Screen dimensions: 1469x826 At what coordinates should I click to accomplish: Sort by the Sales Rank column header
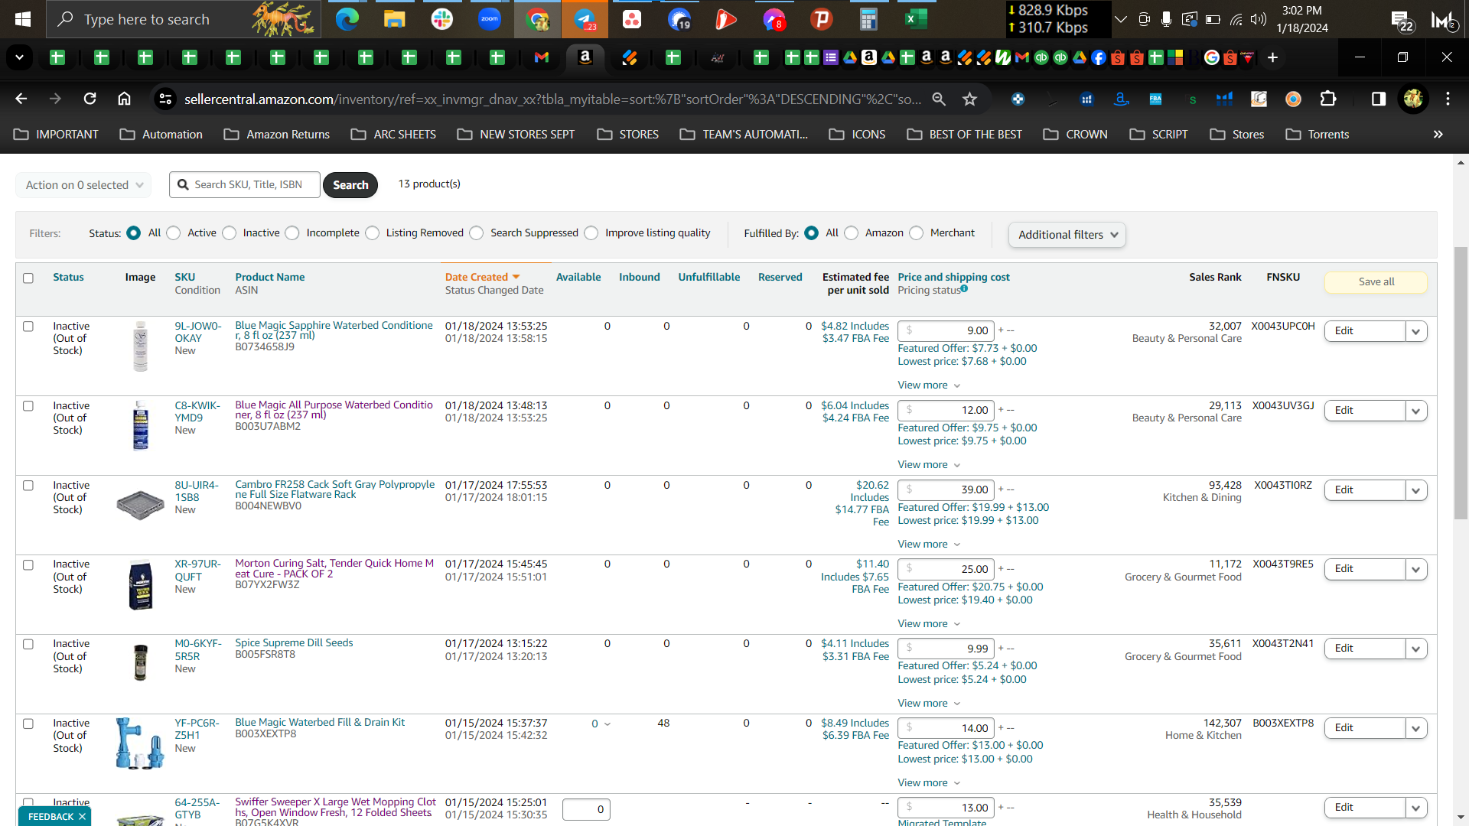click(1215, 277)
